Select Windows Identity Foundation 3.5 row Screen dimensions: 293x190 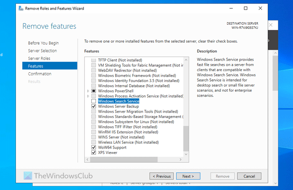tap(139, 81)
